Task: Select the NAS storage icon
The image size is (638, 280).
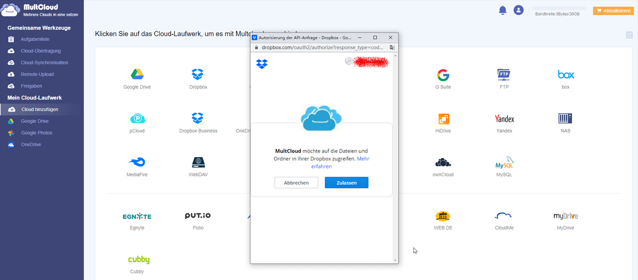Action: 565,118
